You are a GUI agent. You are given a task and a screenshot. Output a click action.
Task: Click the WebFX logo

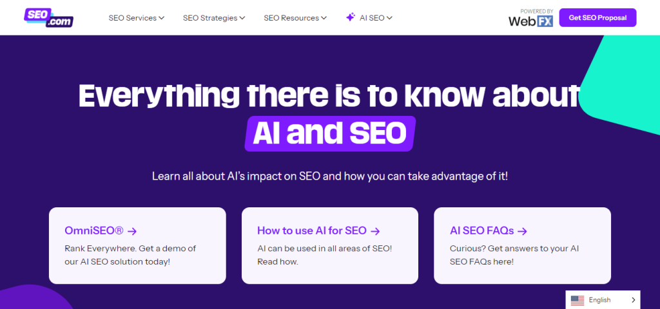pyautogui.click(x=530, y=18)
